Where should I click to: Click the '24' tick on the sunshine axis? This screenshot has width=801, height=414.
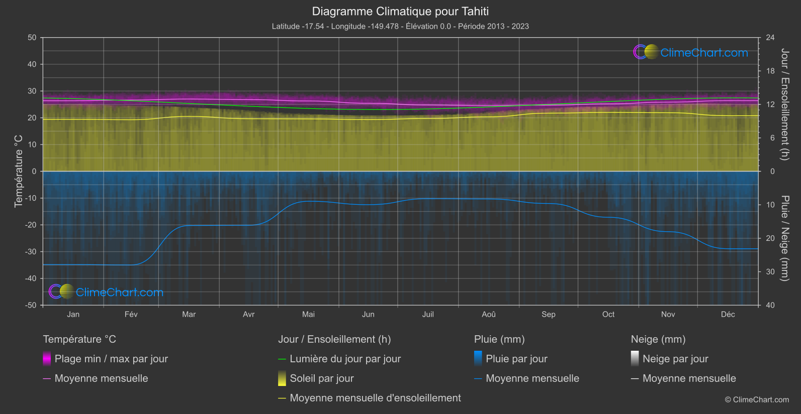770,38
